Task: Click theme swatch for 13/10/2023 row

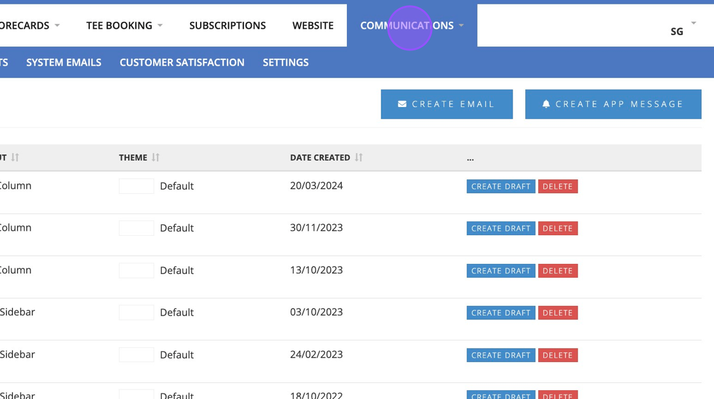Action: pyautogui.click(x=136, y=270)
